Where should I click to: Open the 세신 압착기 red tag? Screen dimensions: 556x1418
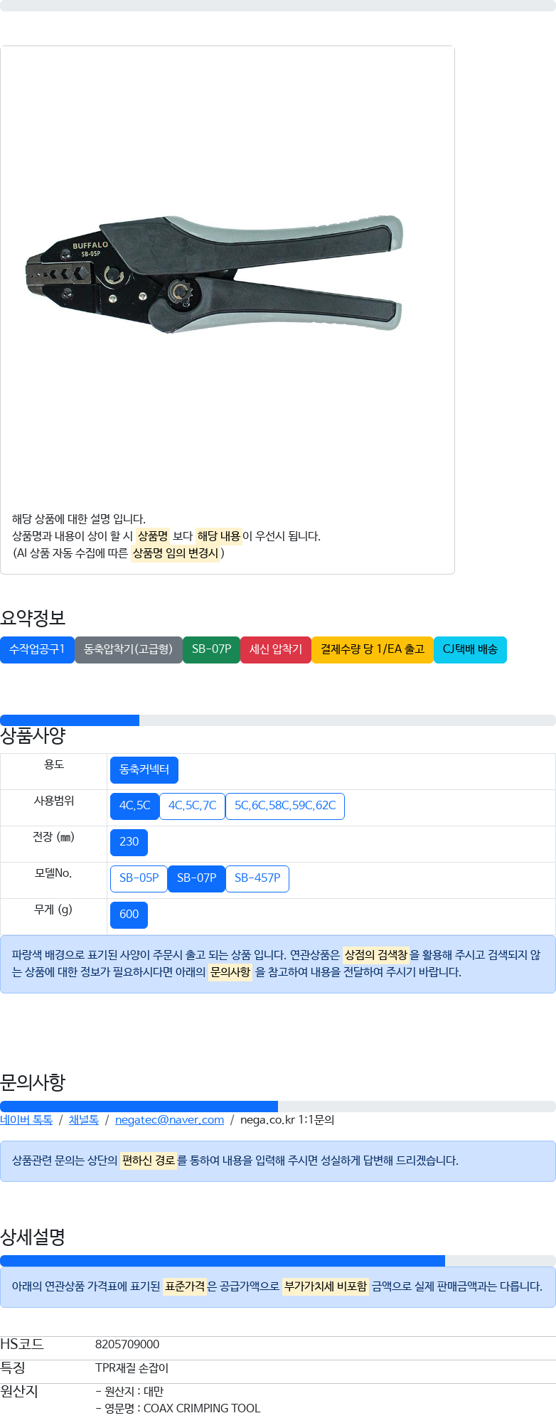click(x=276, y=649)
